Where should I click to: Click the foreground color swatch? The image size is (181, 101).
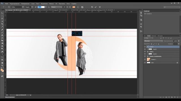[x=2, y=70]
